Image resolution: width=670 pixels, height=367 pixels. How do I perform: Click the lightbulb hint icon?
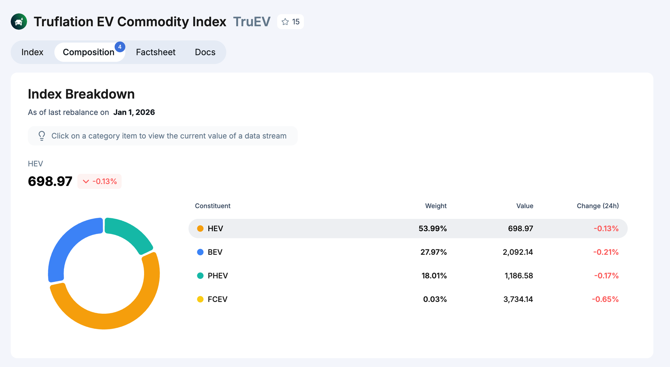[x=42, y=136]
